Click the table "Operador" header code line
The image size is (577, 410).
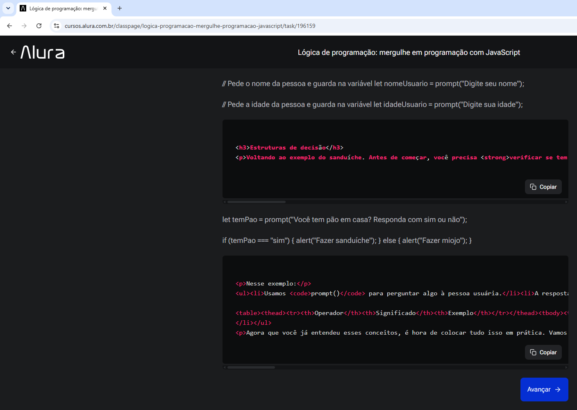point(402,313)
